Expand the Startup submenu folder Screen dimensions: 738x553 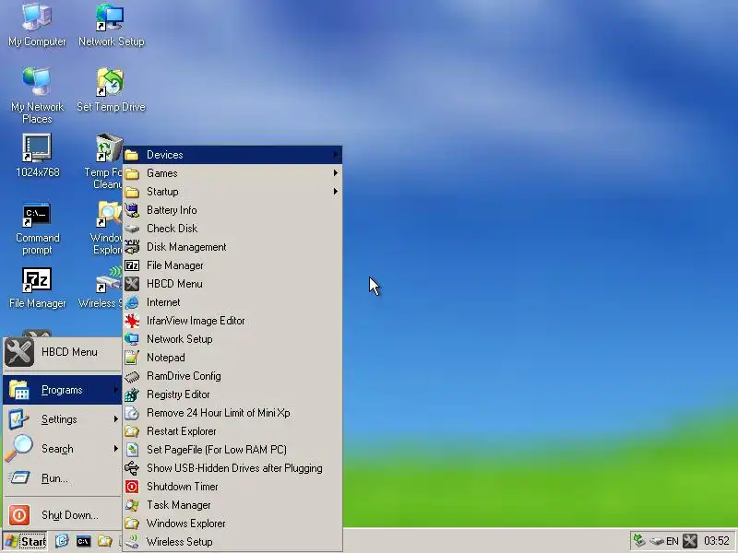pyautogui.click(x=232, y=192)
